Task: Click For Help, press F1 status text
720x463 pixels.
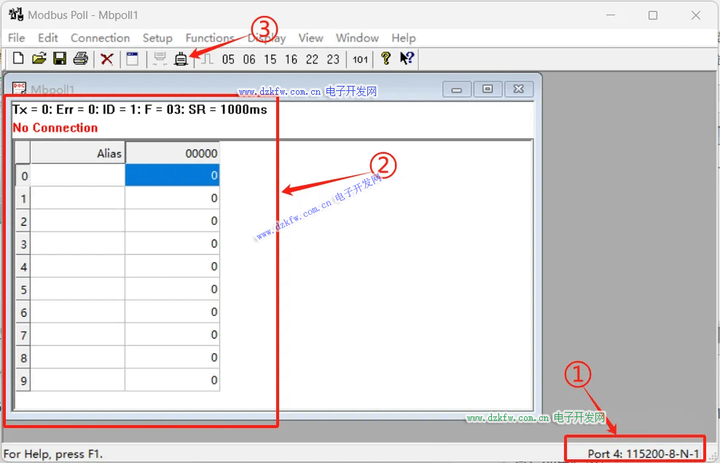Action: point(53,454)
